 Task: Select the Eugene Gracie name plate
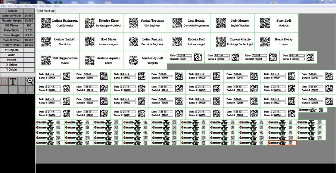click(233, 41)
